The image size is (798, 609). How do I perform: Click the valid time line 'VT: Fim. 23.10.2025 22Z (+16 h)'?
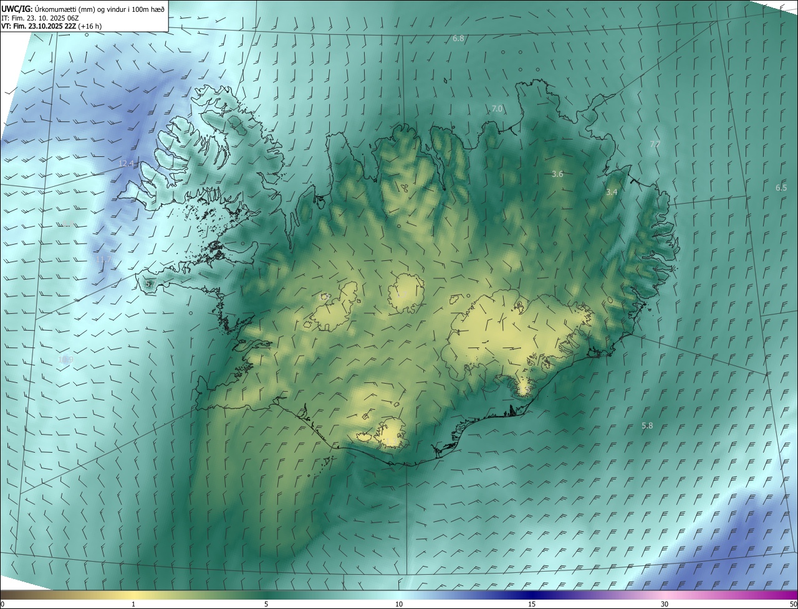(x=52, y=26)
